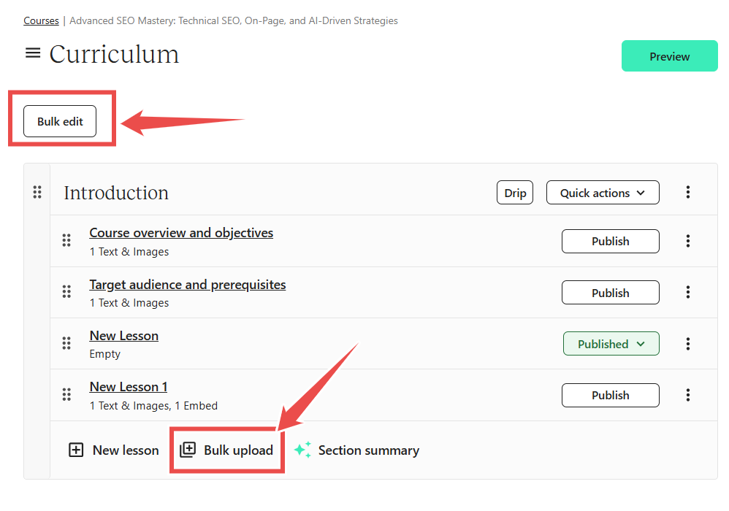Screen dimensions: 729x511
Task: Click the Drip button
Action: click(515, 192)
